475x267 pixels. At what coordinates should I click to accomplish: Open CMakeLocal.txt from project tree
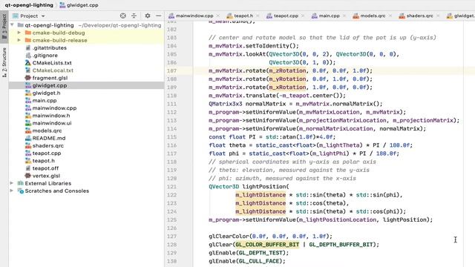click(53, 70)
